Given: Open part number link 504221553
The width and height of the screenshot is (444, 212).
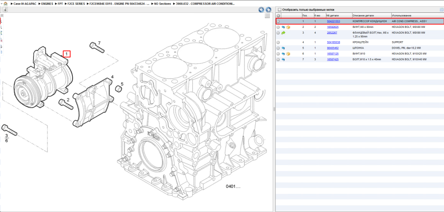Looking at the screenshot, I should click(x=333, y=21).
